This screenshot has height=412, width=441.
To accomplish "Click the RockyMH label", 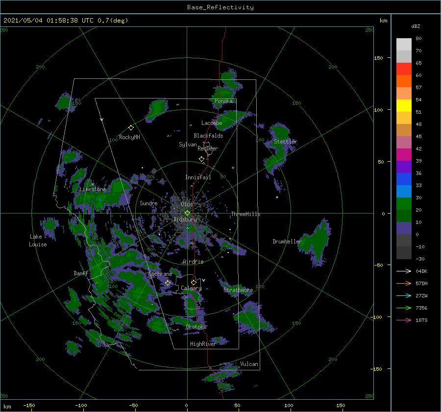I will coord(129,137).
